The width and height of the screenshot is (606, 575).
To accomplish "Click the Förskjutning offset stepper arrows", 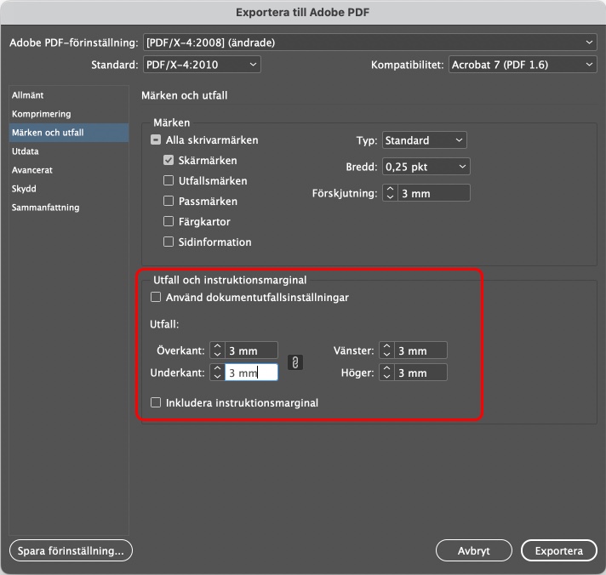I will pos(391,193).
